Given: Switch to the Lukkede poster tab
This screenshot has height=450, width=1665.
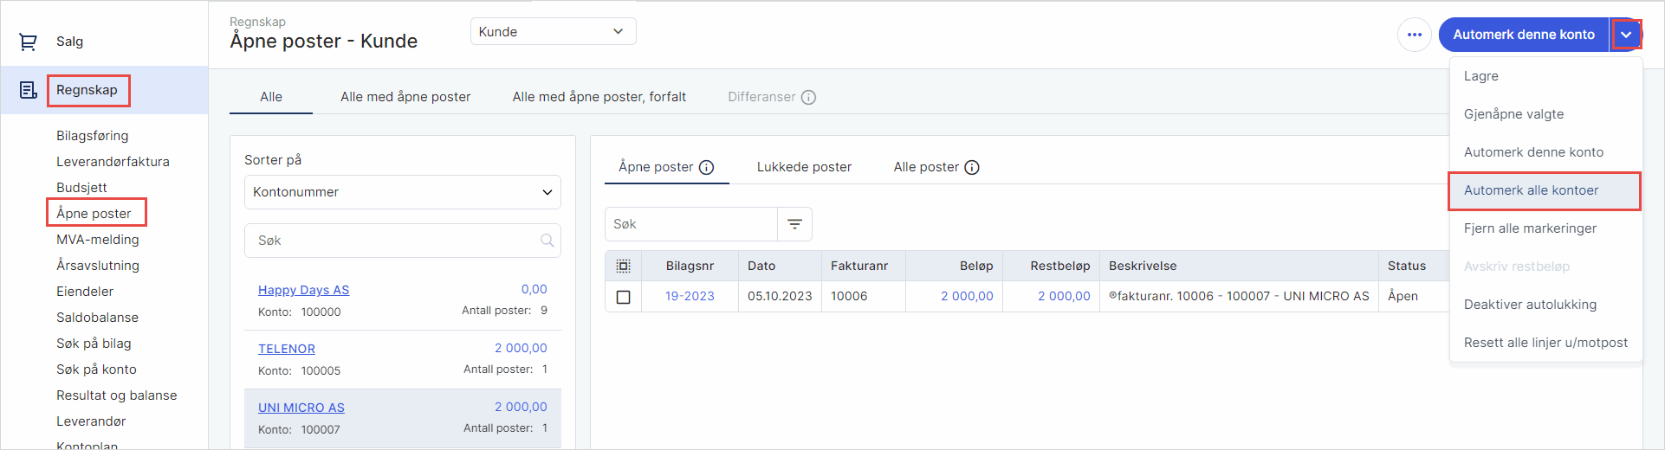Looking at the screenshot, I should point(804,167).
